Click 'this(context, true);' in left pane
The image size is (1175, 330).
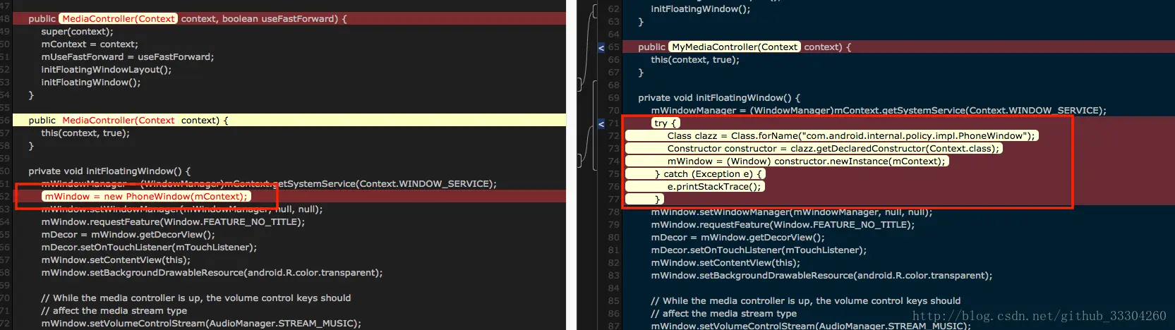(x=85, y=133)
